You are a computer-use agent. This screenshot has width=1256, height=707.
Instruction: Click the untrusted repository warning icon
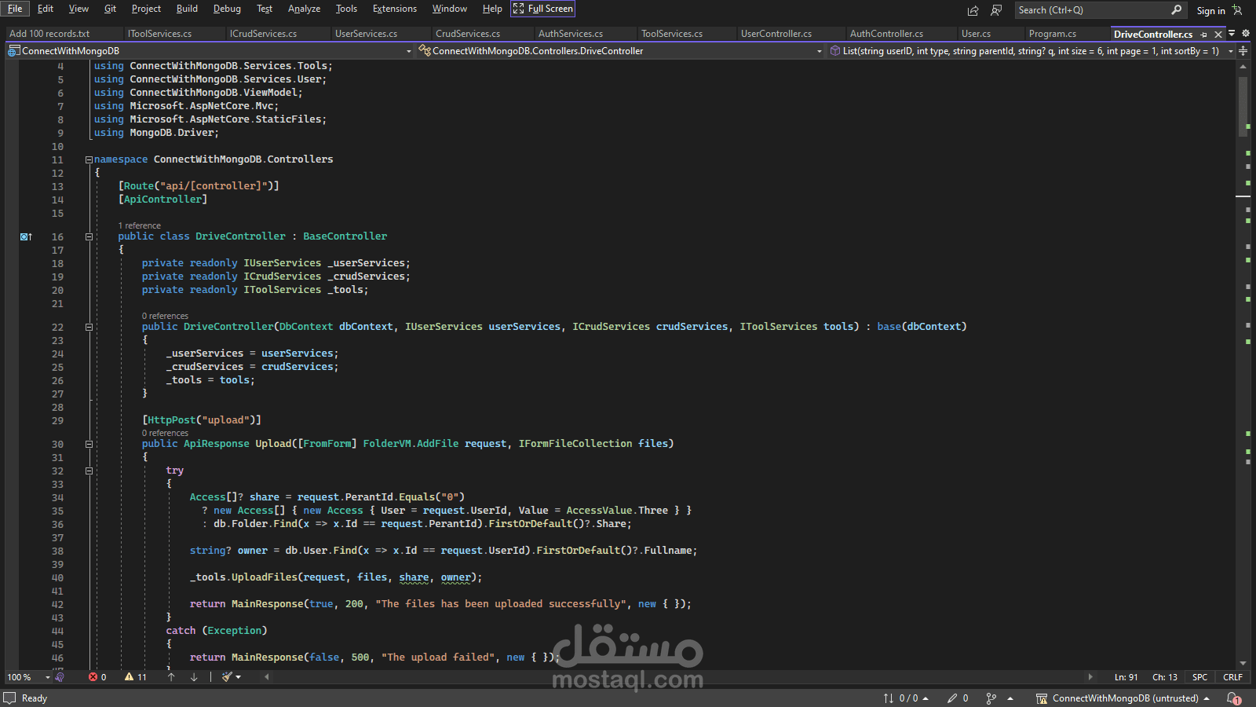[x=1042, y=698]
